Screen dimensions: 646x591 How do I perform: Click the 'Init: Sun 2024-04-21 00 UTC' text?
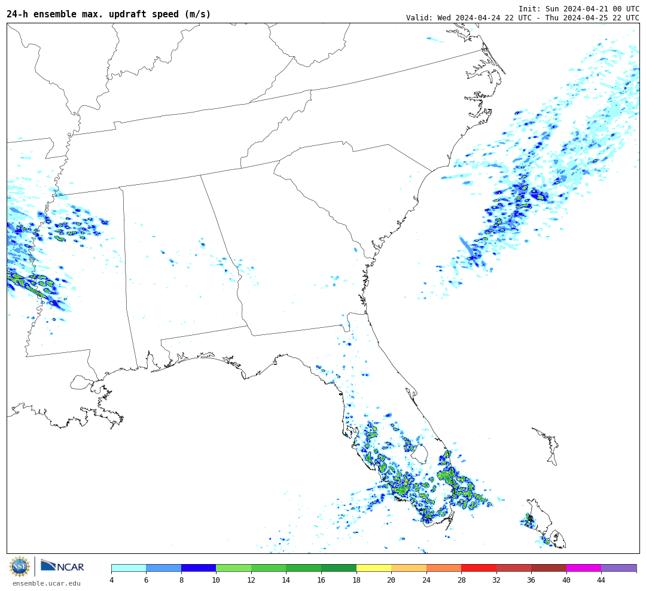pos(579,8)
